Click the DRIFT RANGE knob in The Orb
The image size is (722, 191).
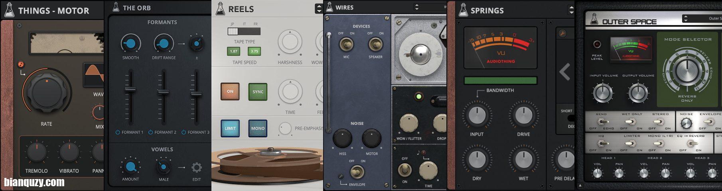164,43
